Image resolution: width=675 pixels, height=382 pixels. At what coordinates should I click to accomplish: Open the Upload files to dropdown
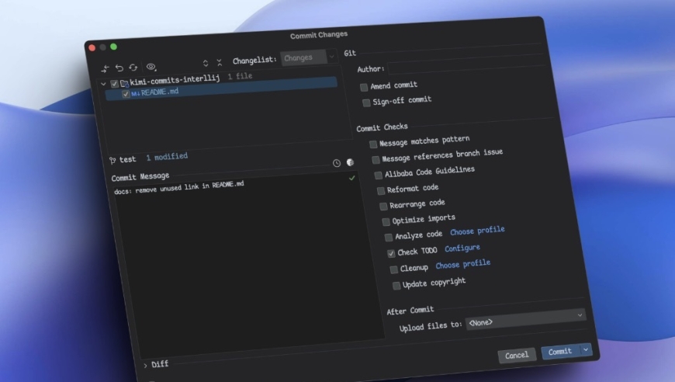pos(526,319)
